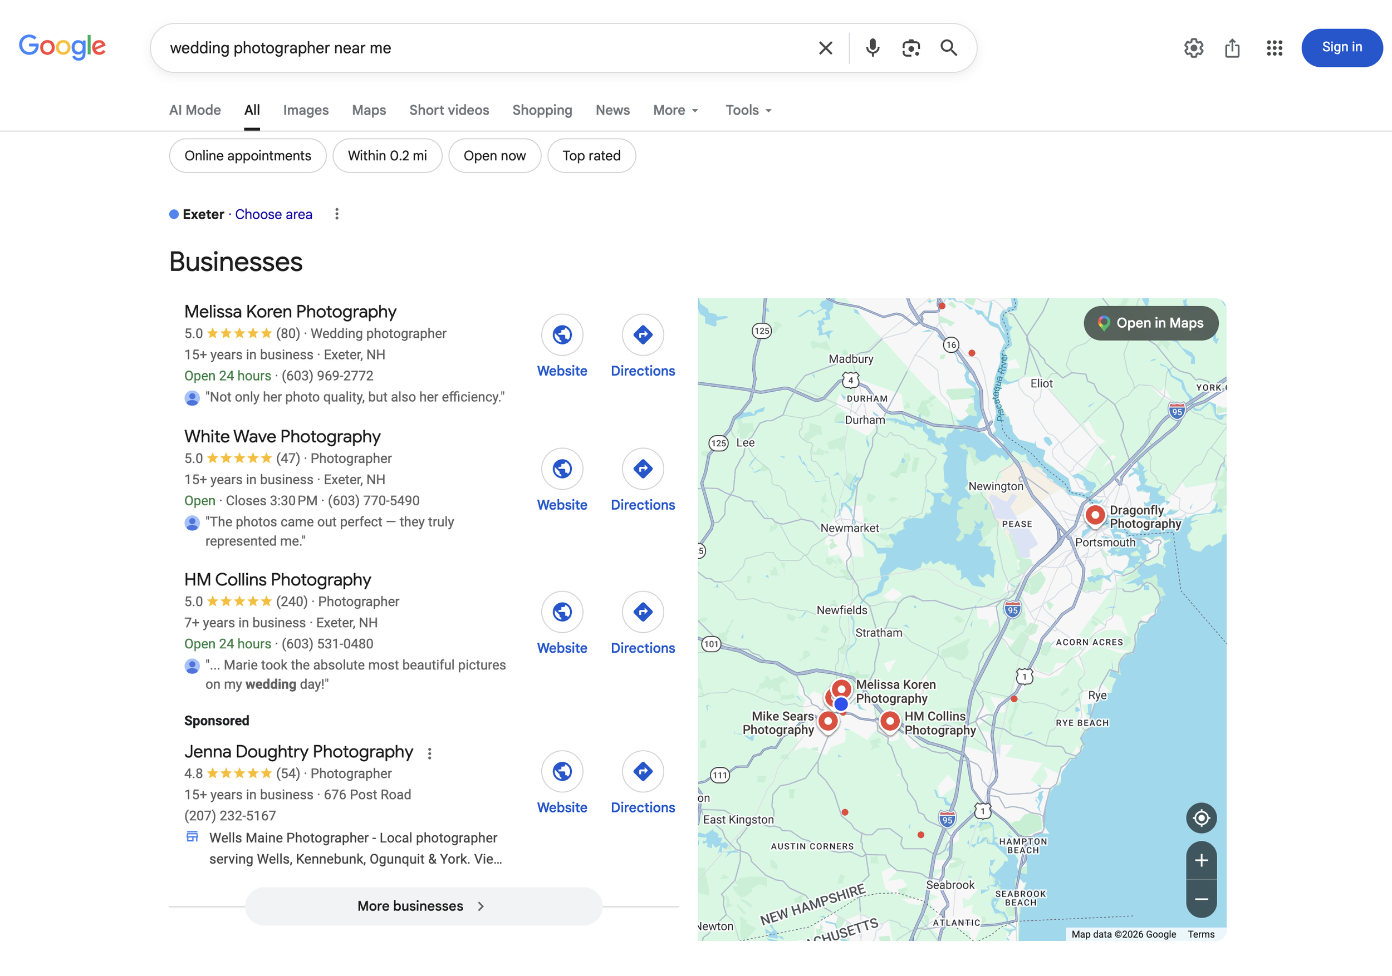Switch to the AI Mode tab
This screenshot has height=976, width=1392.
[x=195, y=110]
